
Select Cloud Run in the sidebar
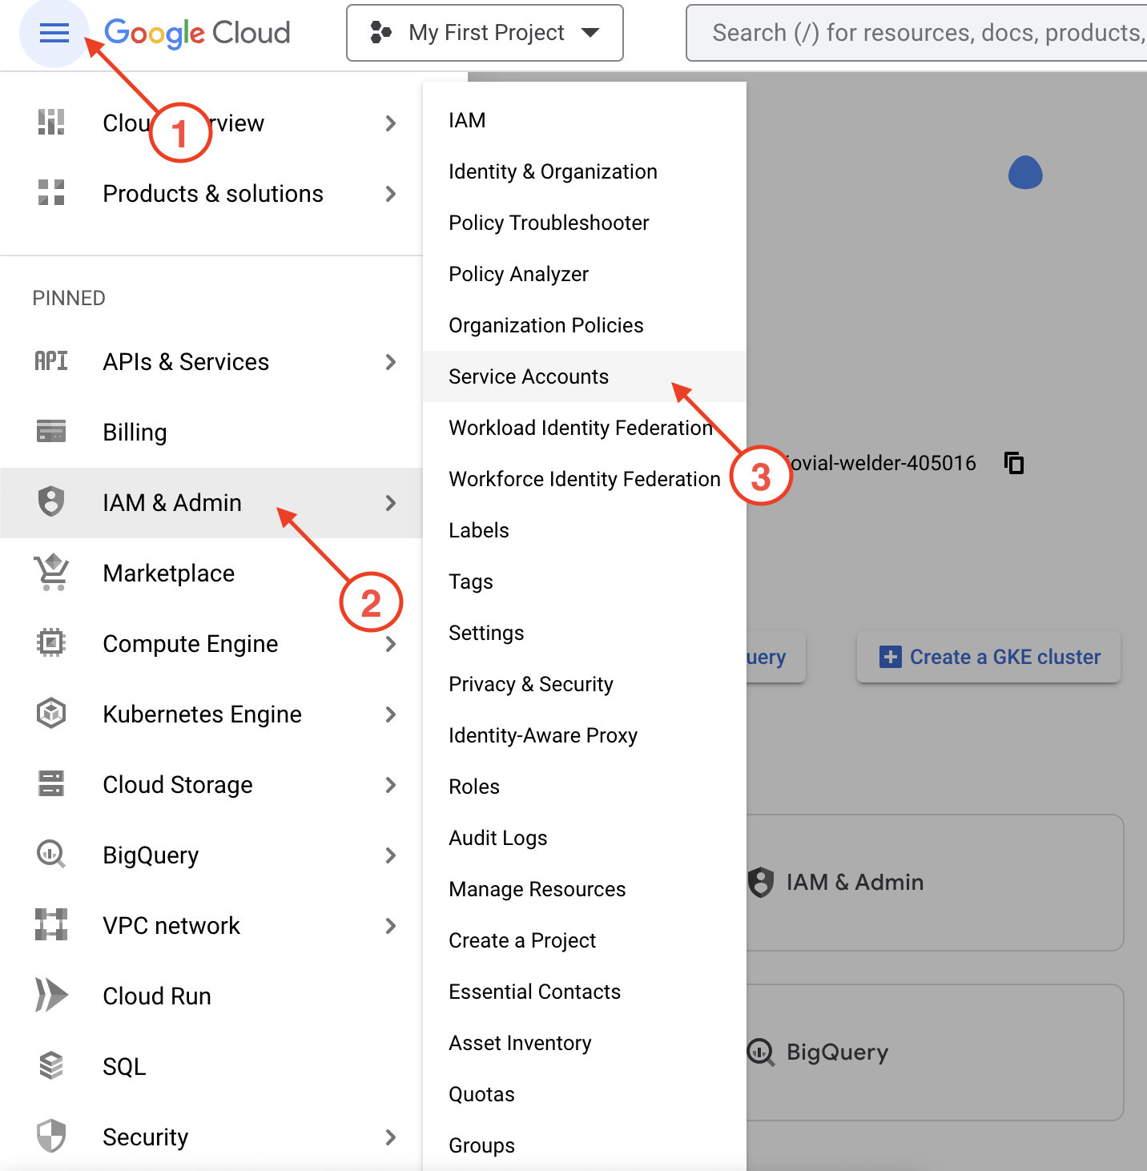click(211, 996)
